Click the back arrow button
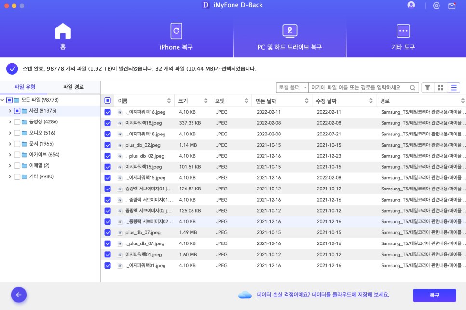 click(19, 295)
